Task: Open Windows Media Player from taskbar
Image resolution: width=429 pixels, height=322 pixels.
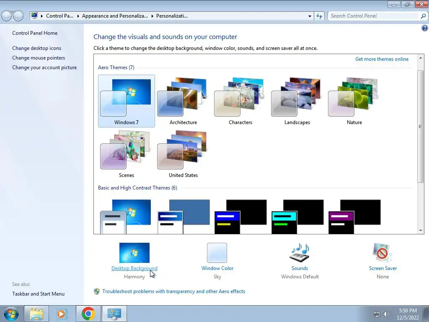Action: 62,314
